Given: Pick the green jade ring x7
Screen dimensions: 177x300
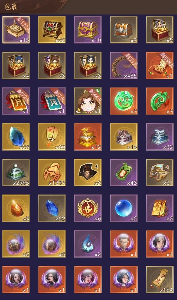Looking at the screenshot, I should [x=124, y=101].
